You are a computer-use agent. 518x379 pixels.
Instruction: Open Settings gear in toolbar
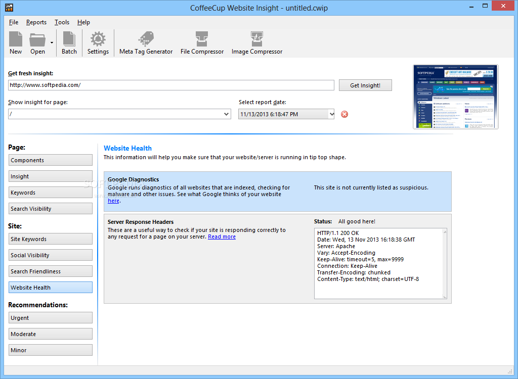[x=98, y=39]
